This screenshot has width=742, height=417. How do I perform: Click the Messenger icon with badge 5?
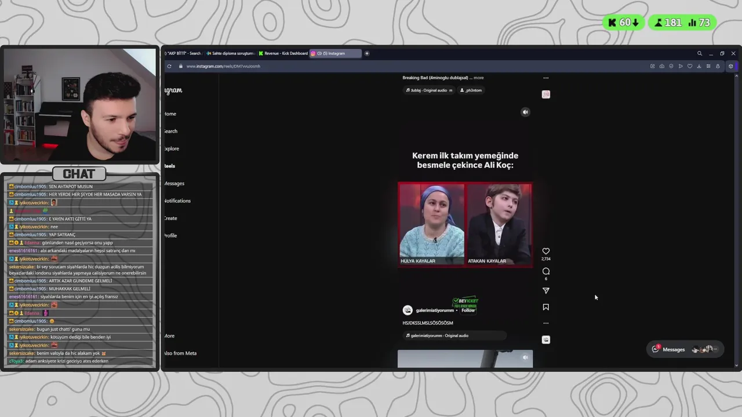click(656, 349)
